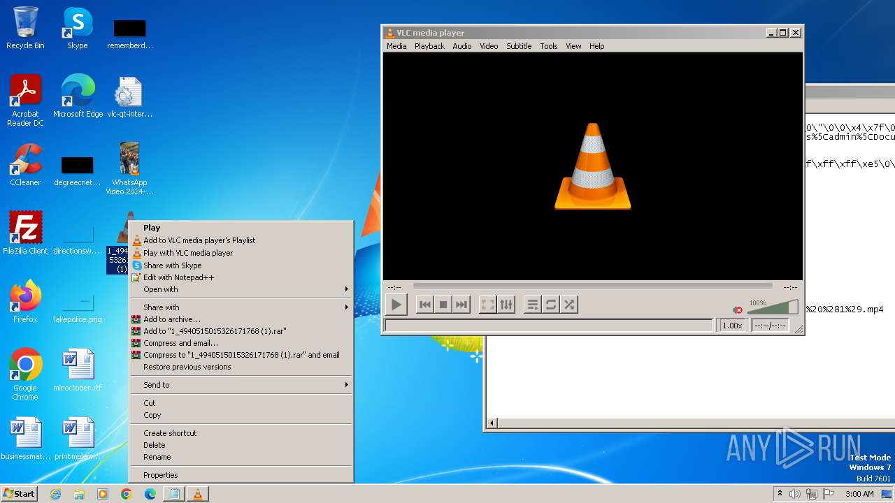895x503 pixels.
Task: Select Add to archive... option
Action: pos(241,319)
